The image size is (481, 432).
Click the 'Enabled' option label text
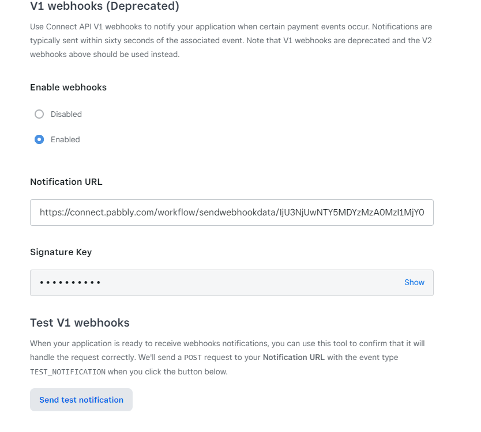[x=65, y=139]
